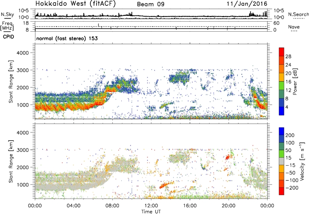Click the '20:00' time tick label
This screenshot has height=214, width=309.
(229, 206)
